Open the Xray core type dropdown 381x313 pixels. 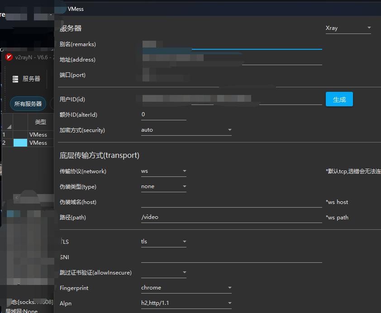pyautogui.click(x=348, y=28)
